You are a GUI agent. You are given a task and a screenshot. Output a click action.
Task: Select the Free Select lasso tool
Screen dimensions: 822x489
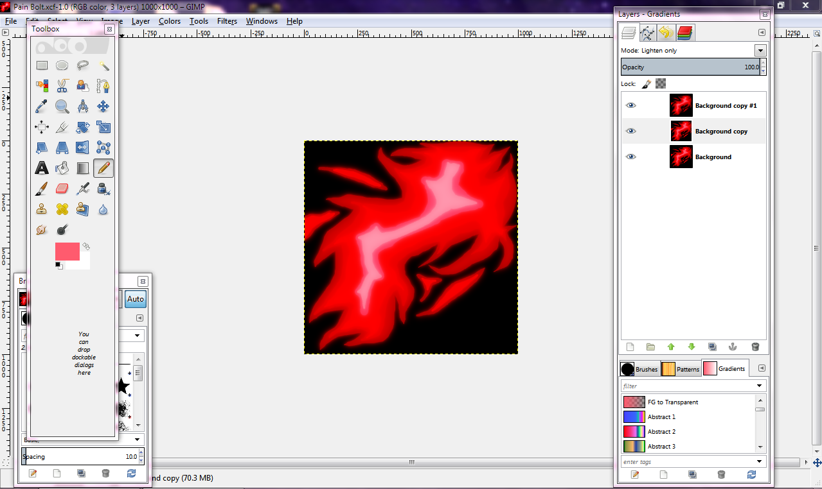tap(83, 65)
